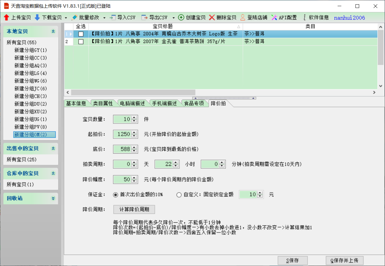The image size is (385, 266).
Task: Open the API配置 settings icon
Action: (274, 18)
